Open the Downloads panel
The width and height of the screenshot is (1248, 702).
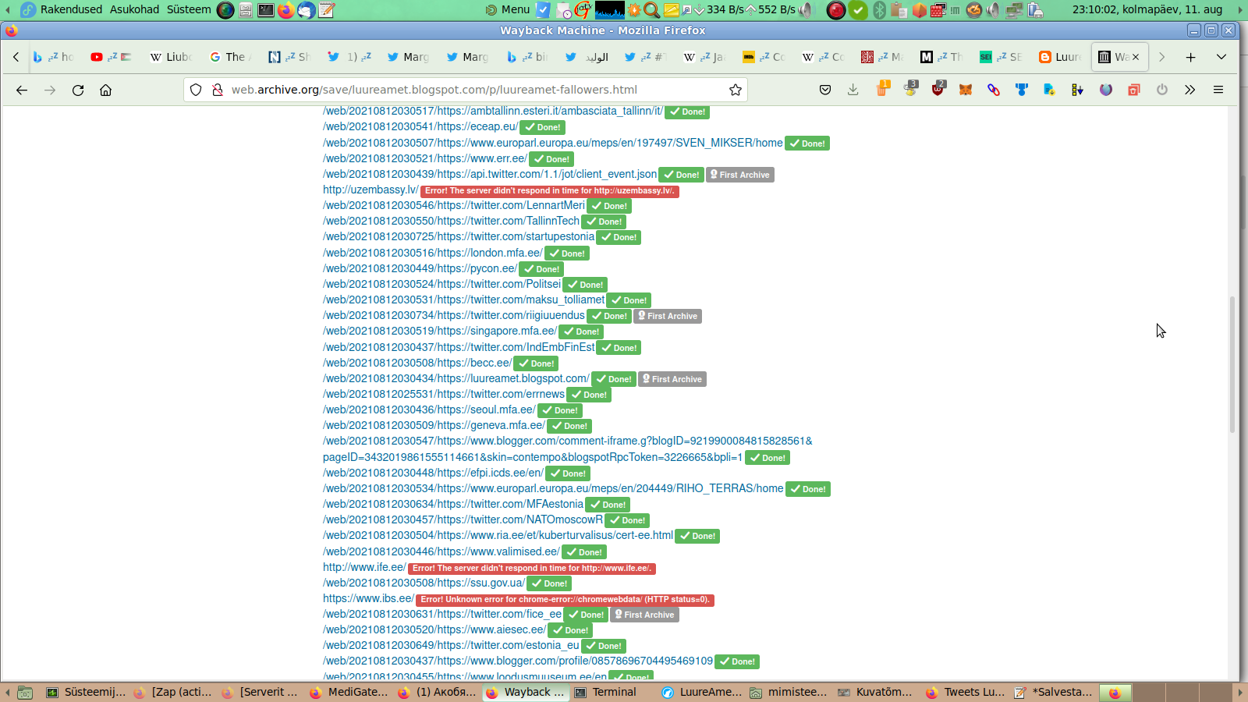coord(853,90)
